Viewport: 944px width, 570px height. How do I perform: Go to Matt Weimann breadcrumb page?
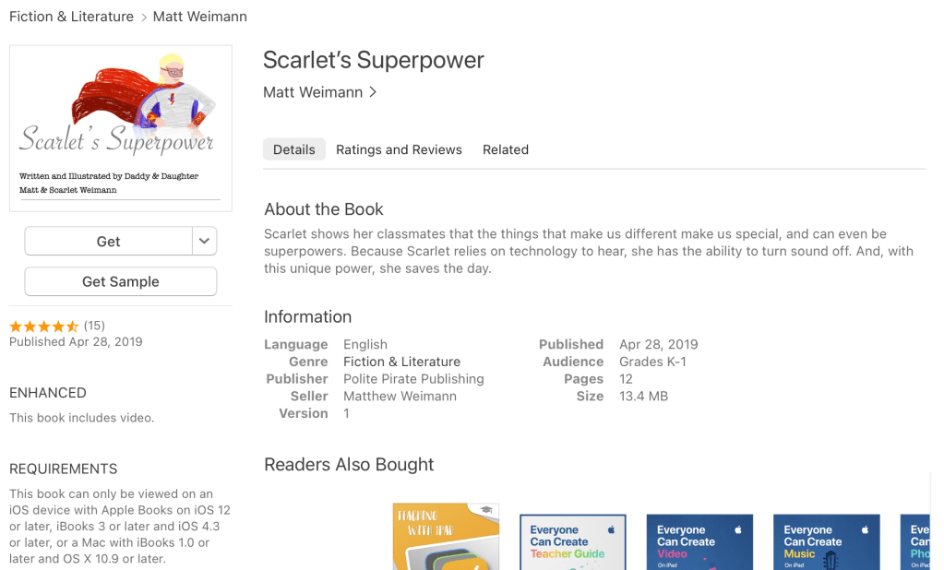point(199,17)
